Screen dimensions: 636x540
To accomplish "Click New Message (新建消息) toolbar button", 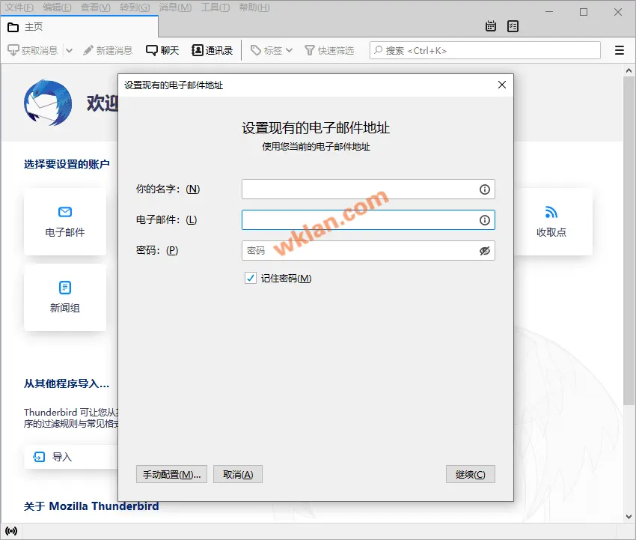I will point(108,50).
